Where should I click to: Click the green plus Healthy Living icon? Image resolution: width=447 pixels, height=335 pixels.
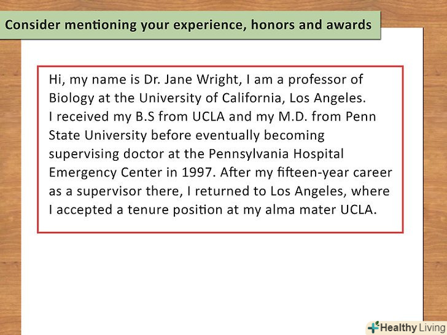[372, 327]
